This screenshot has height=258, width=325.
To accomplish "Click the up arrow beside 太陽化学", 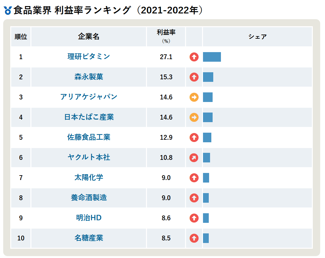I will coord(194,178).
